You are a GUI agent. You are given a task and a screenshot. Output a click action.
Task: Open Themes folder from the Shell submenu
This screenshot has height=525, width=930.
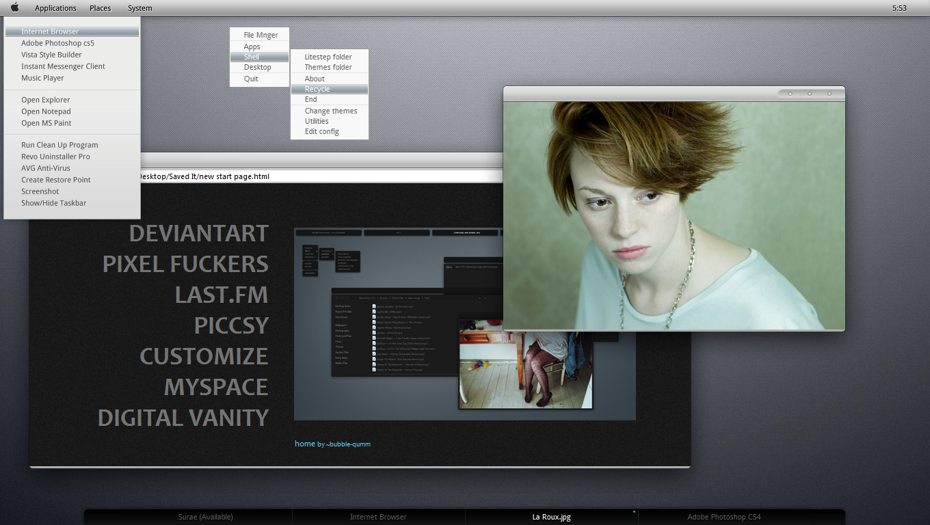pos(330,67)
